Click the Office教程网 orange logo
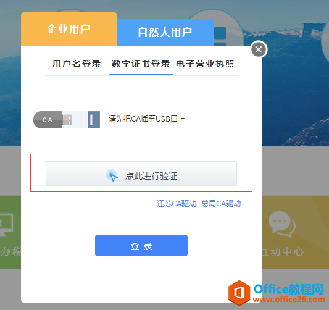The height and width of the screenshot is (310, 329). tap(239, 292)
